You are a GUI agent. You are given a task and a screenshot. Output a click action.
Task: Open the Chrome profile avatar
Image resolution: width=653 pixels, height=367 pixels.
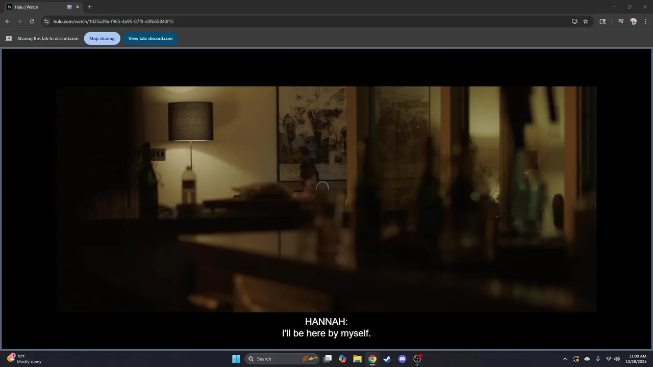click(x=634, y=21)
